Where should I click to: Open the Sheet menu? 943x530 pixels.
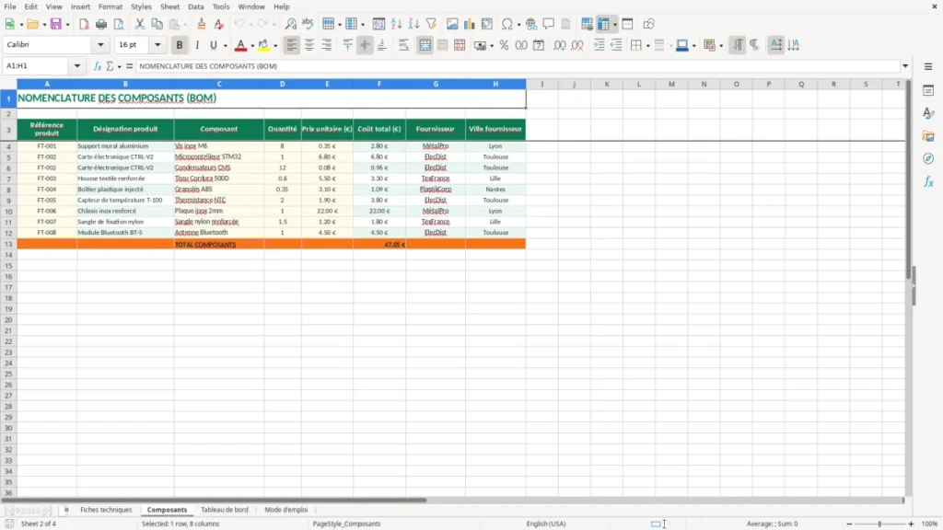click(169, 6)
